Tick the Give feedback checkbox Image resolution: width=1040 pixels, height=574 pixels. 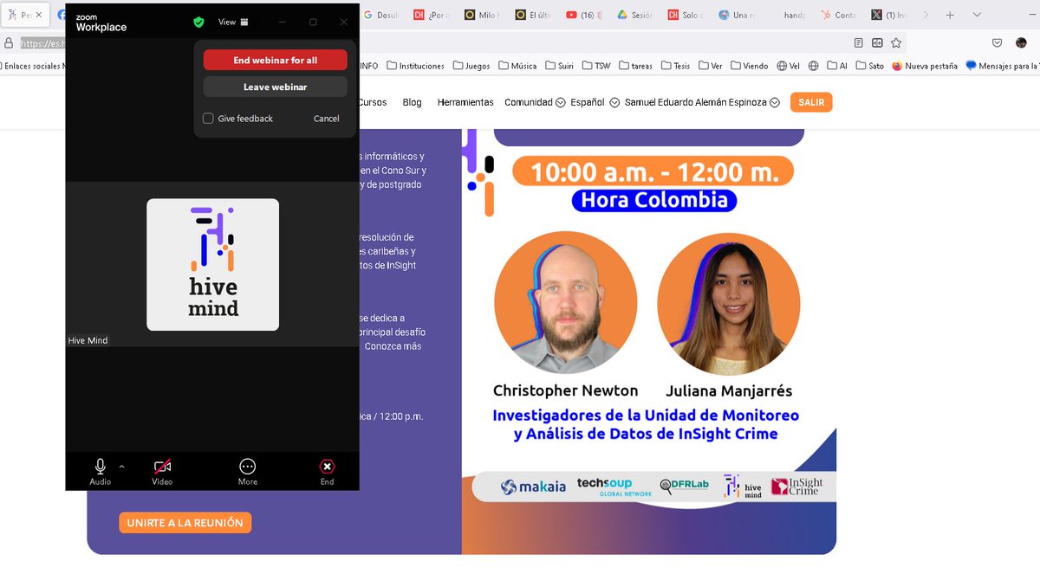[x=208, y=119]
